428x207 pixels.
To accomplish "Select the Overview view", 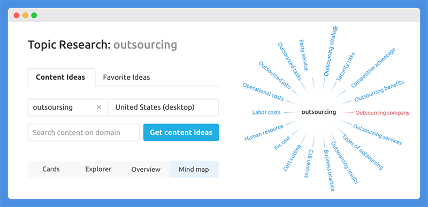I will (x=146, y=170).
